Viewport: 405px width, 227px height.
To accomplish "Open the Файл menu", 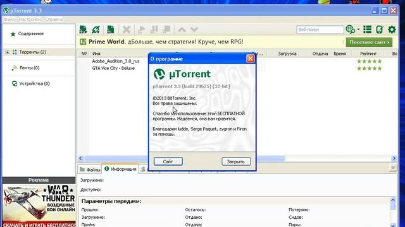I will click(x=9, y=20).
